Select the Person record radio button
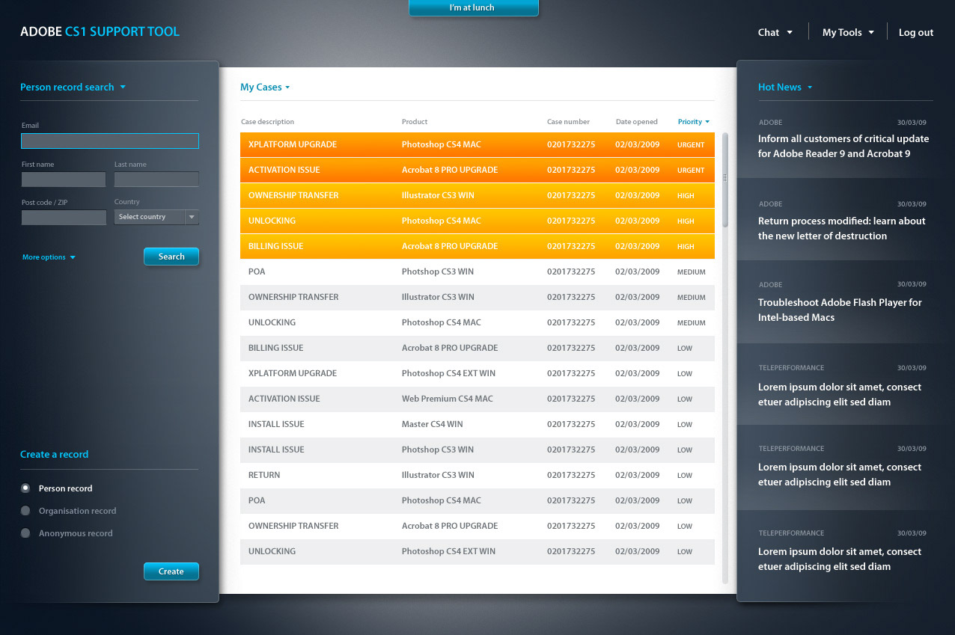The height and width of the screenshot is (635, 955). (x=25, y=488)
